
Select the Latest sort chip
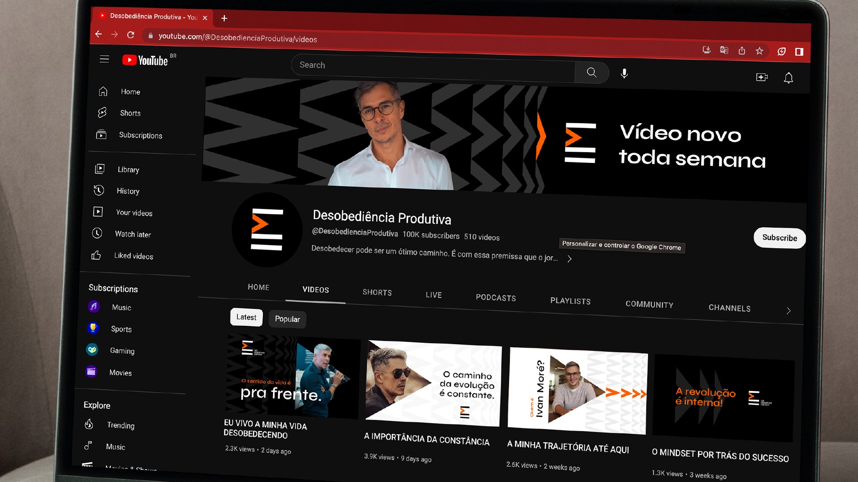(246, 317)
